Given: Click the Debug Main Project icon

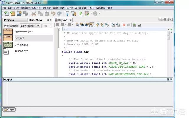Looking at the screenshot, I should [x=87, y=13].
